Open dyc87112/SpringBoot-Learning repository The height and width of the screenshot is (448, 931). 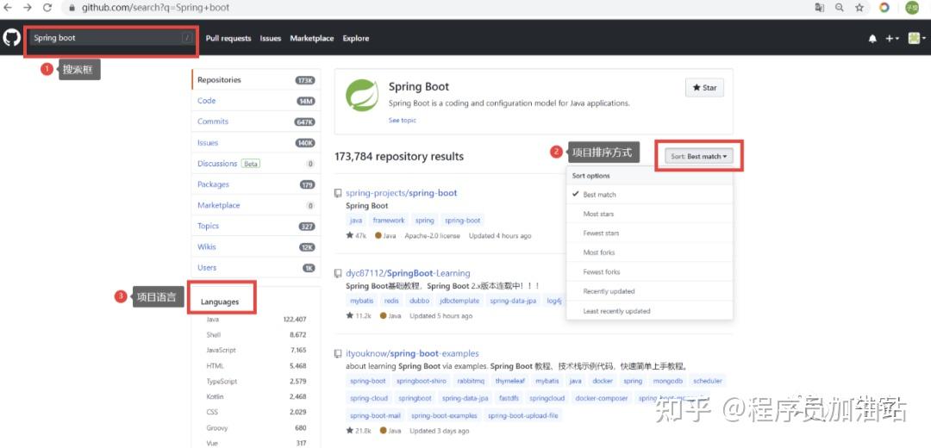408,274
